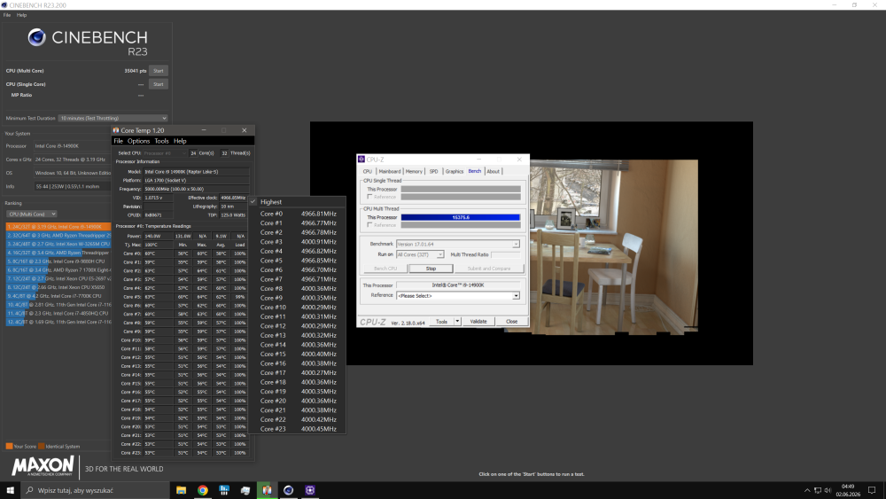Click the Close button in CPU-Z

[511, 321]
